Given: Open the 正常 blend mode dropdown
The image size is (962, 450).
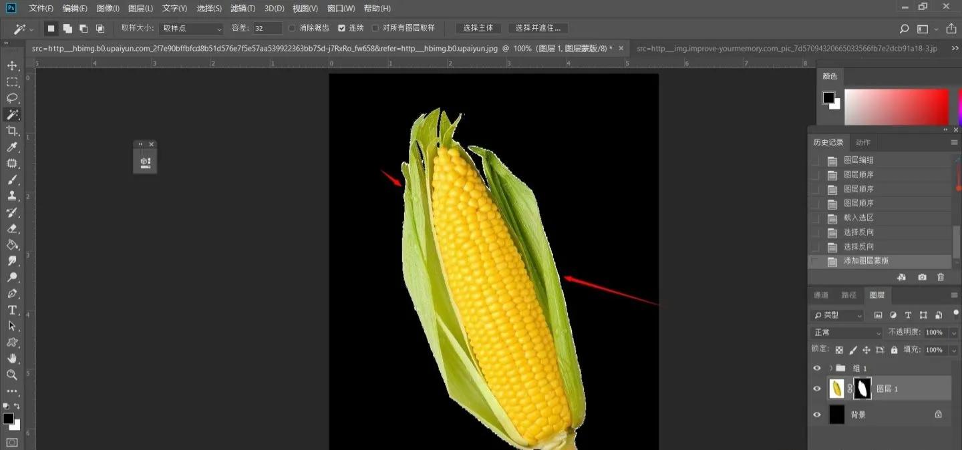Looking at the screenshot, I should click(845, 332).
